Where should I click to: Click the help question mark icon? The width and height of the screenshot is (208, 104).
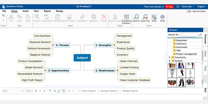(x=178, y=7)
